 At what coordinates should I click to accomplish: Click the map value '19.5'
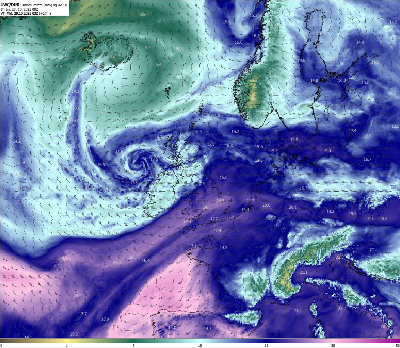pyautogui.click(x=352, y=214)
